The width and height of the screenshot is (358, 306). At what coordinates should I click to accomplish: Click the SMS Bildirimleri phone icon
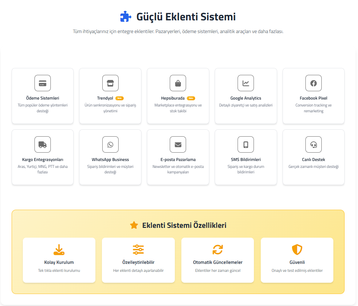click(246, 145)
